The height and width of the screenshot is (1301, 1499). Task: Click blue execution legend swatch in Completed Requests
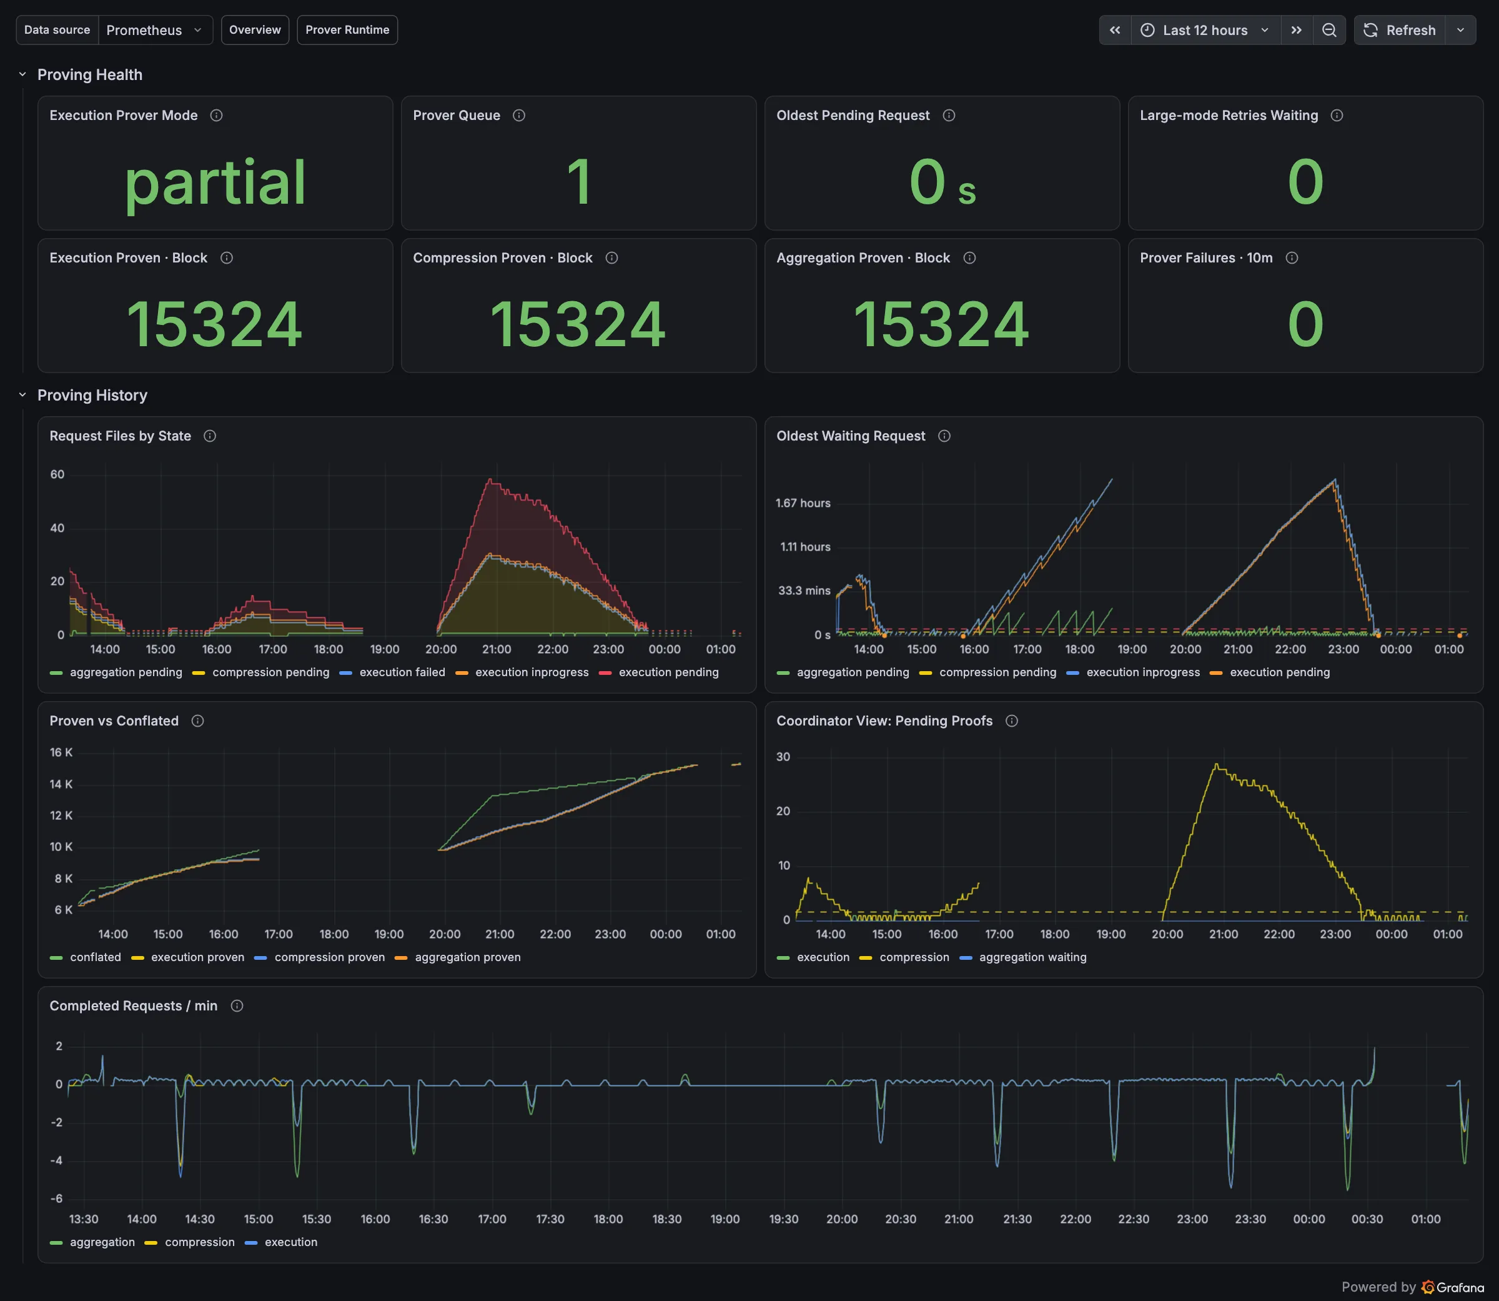coord(251,1243)
